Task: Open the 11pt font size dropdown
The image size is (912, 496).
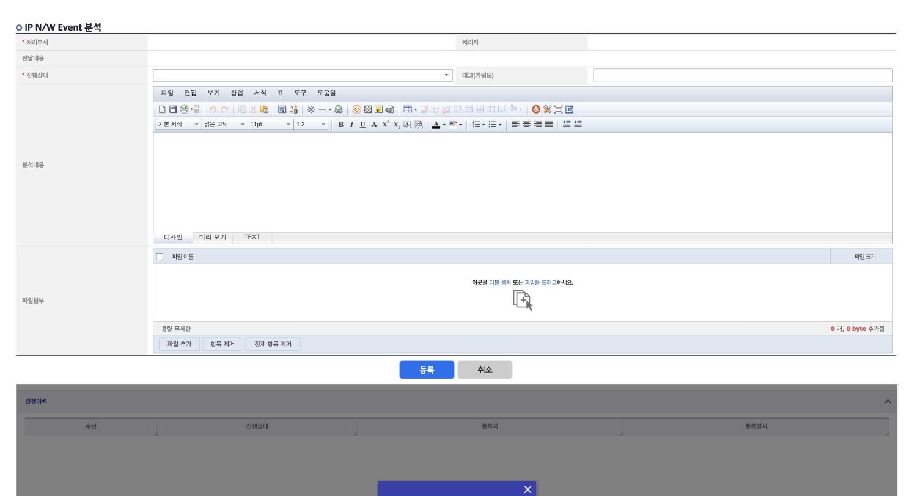Action: coord(270,125)
